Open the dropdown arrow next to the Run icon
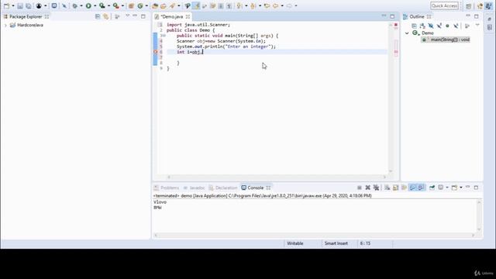The height and width of the screenshot is (279, 496). [95, 5]
